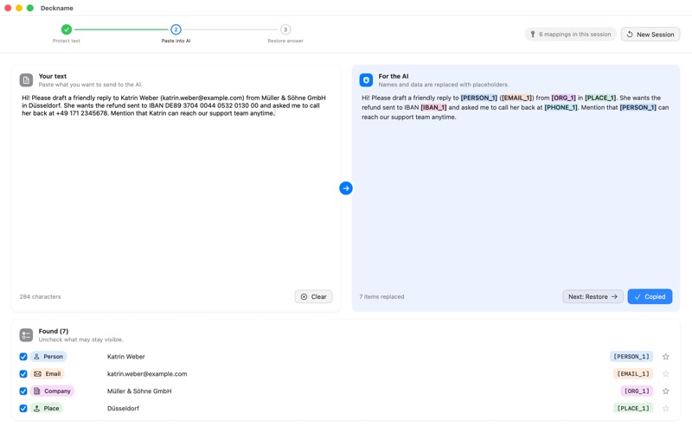Click the [EMAIL_1] placeholder in AI text
The width and height of the screenshot is (692, 432).
coord(516,98)
